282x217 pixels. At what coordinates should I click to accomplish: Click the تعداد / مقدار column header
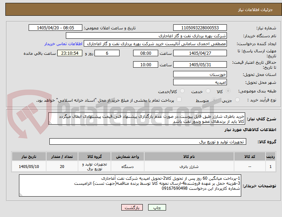pos(62,156)
